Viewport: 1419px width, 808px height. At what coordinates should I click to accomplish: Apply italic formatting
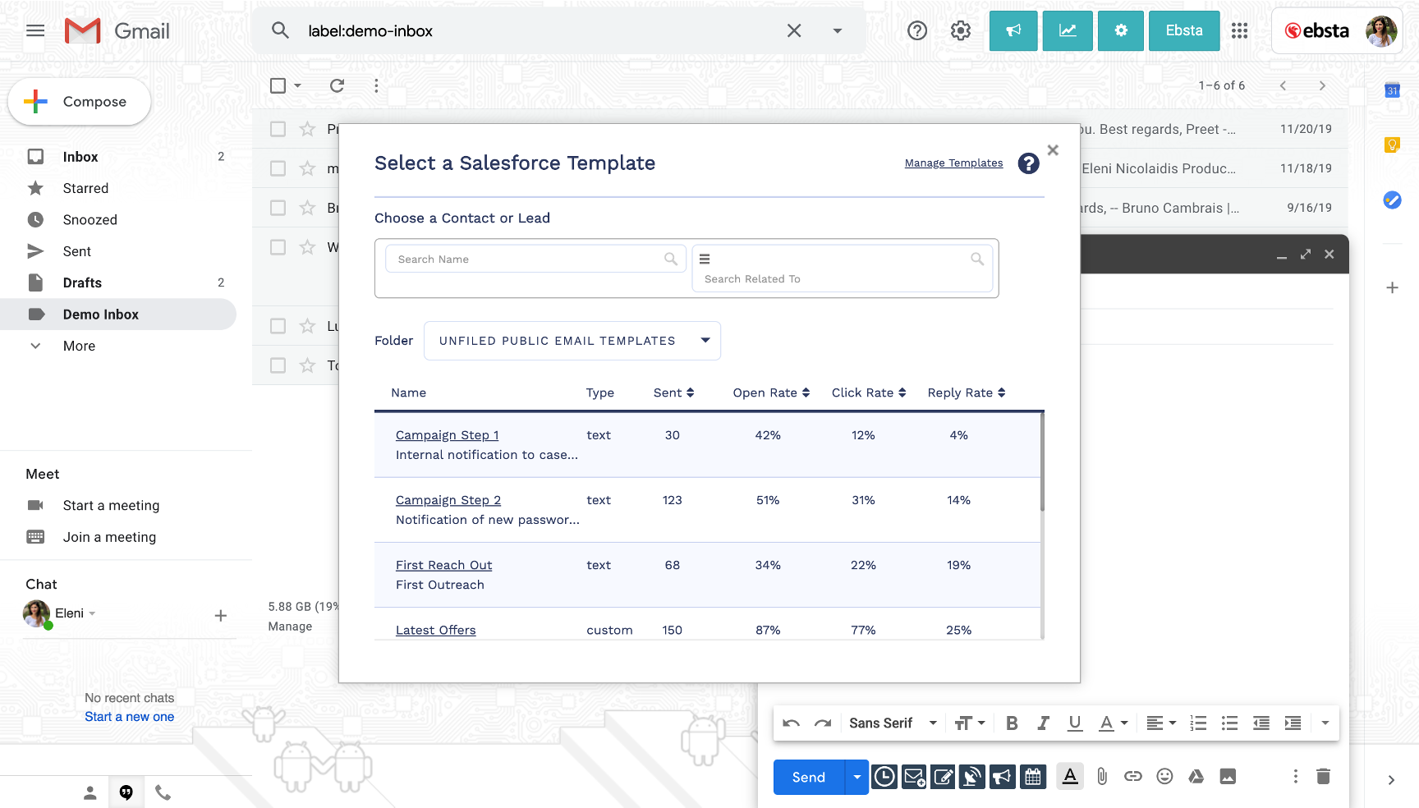1043,723
